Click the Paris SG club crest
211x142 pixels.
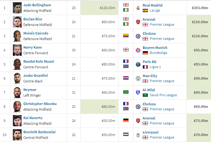pos(138,64)
